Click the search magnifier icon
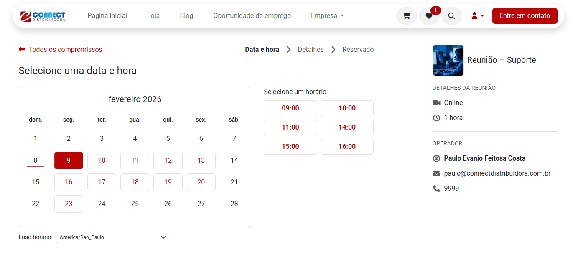This screenshot has width=573, height=260. click(x=451, y=16)
